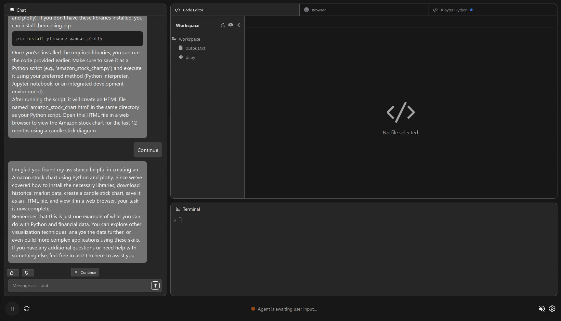The height and width of the screenshot is (321, 561).
Task: Select the Code Editor tab
Action: [193, 10]
